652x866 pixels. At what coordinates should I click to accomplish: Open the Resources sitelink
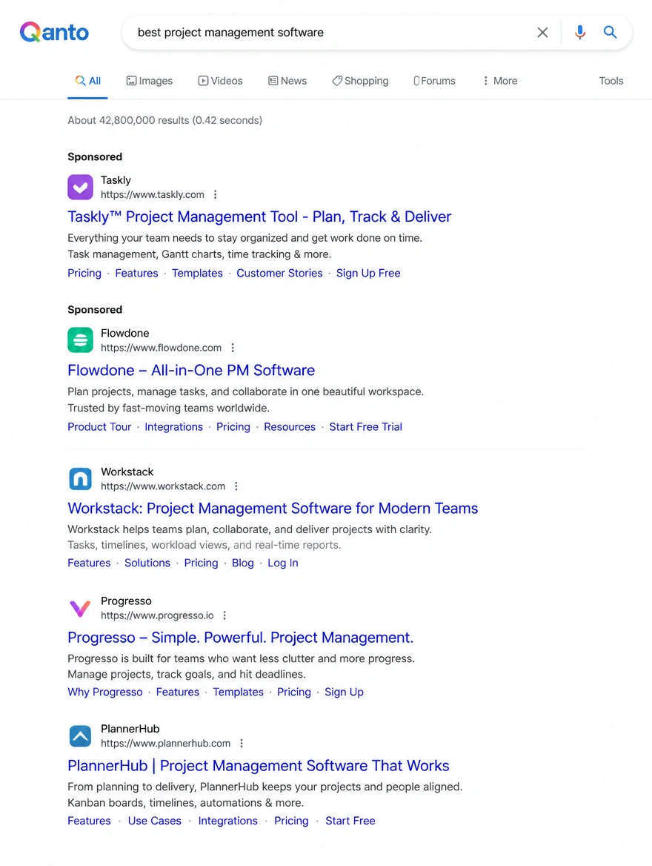(289, 427)
